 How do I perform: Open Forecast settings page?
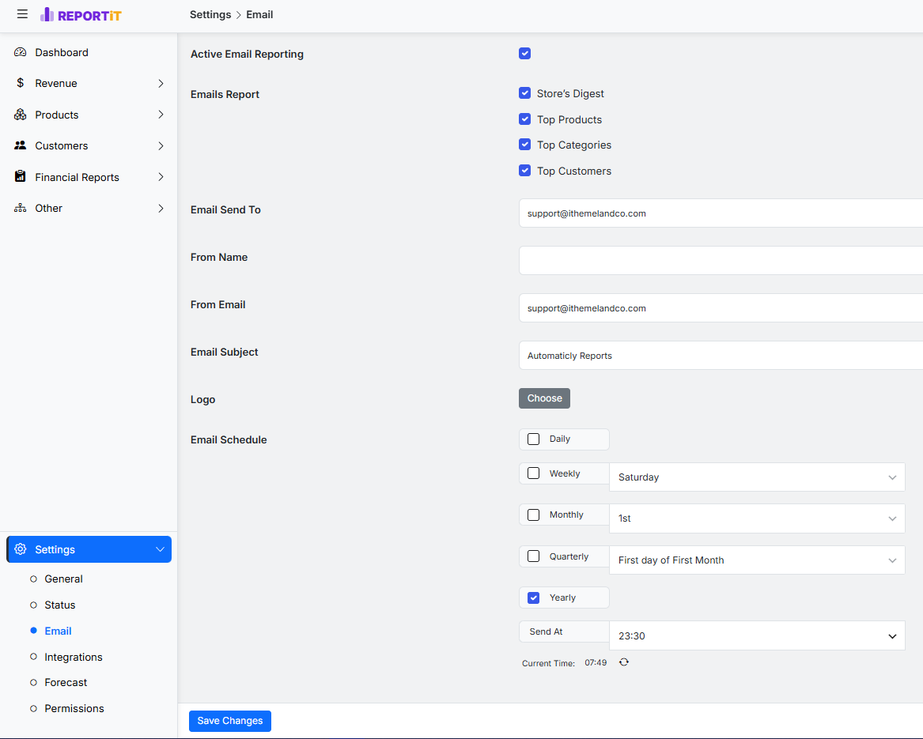(66, 682)
